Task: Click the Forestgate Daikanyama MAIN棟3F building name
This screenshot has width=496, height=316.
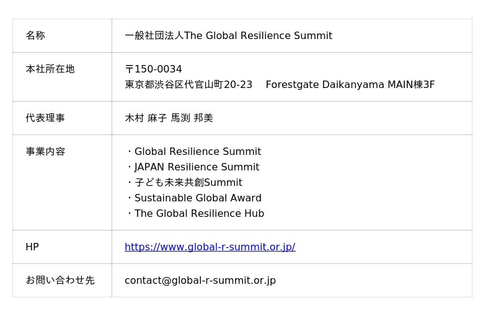Action: (x=350, y=85)
